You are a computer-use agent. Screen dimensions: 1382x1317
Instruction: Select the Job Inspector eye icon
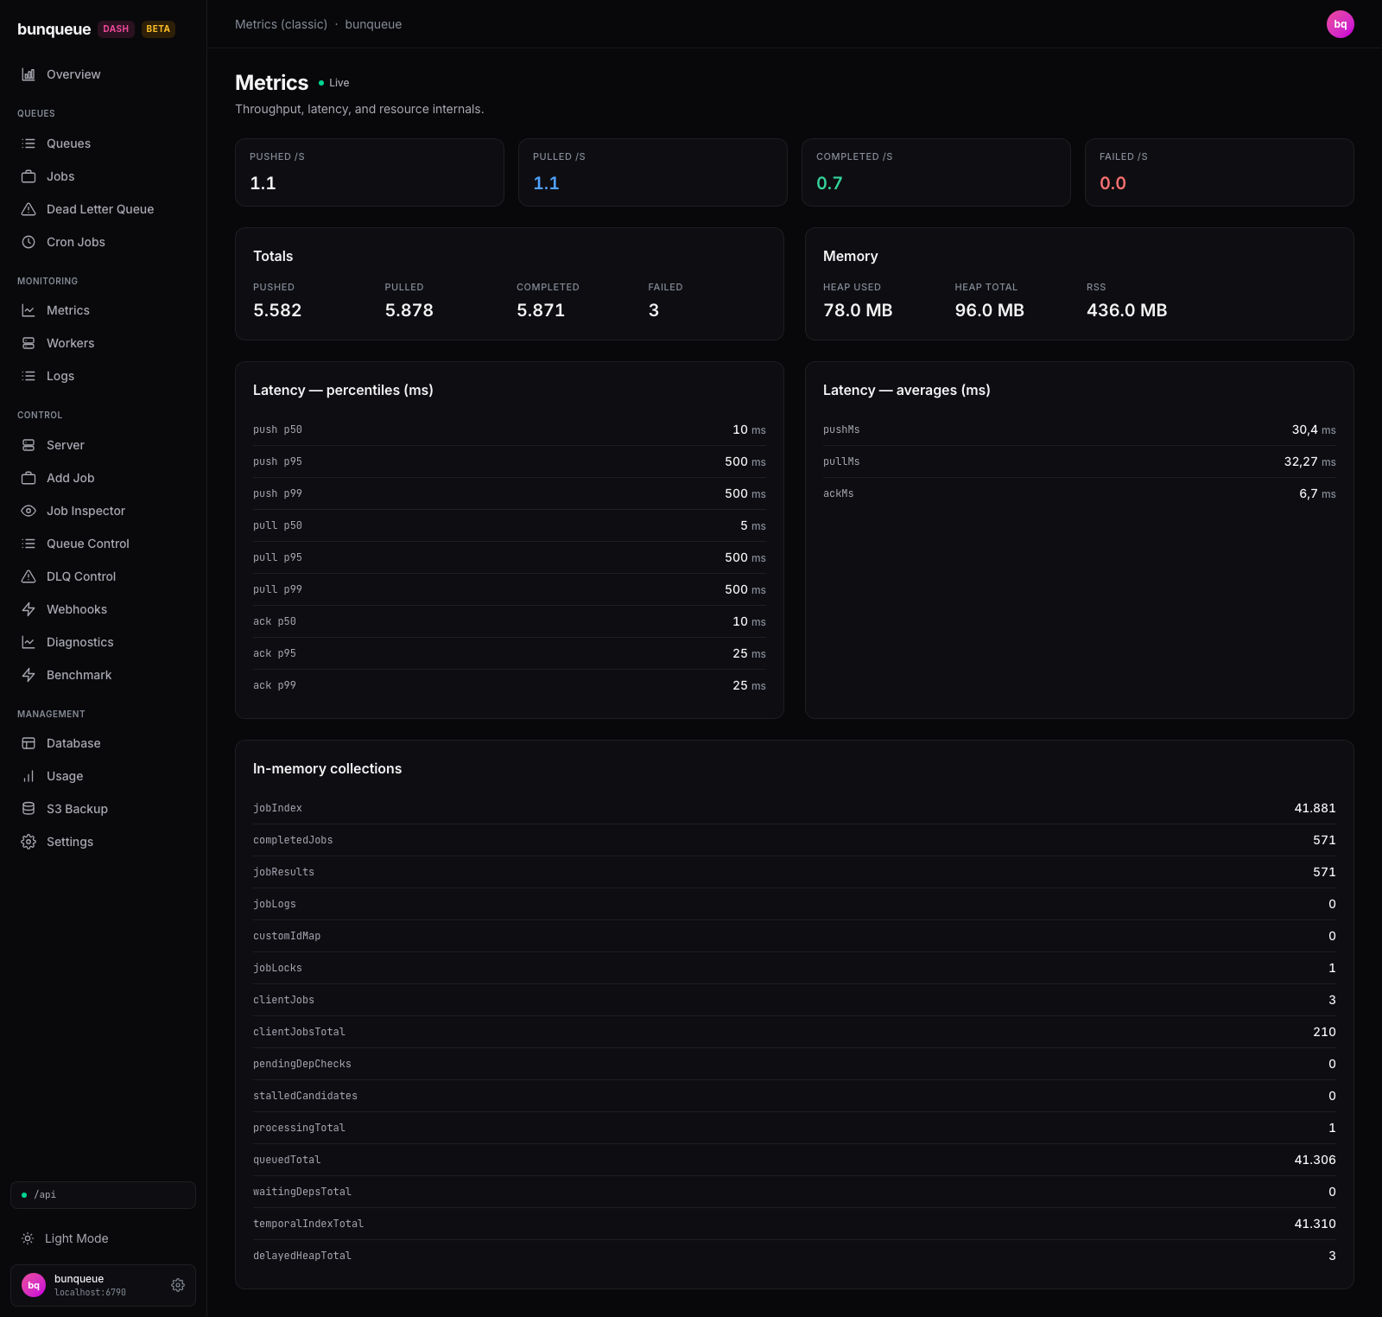29,511
